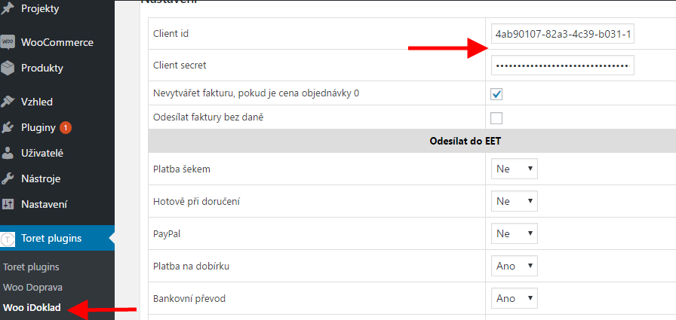Open the Platba šekem dropdown
Viewport: 676px width, 320px height.
pyautogui.click(x=515, y=169)
